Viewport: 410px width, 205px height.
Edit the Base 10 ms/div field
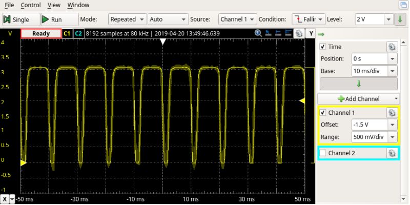pos(370,71)
